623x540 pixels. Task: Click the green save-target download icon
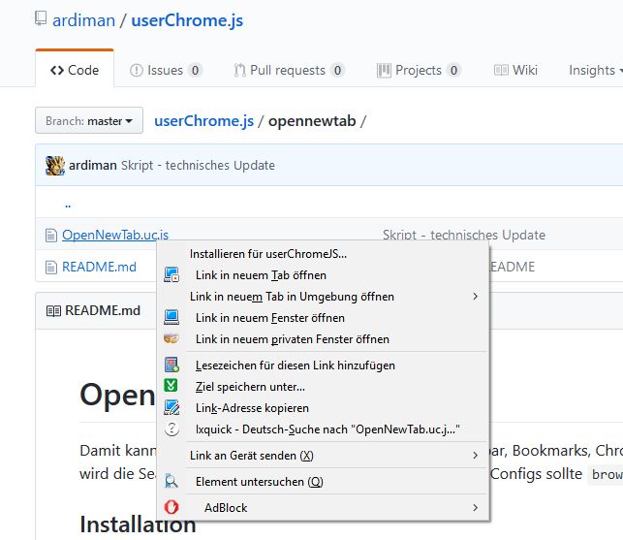coord(171,385)
